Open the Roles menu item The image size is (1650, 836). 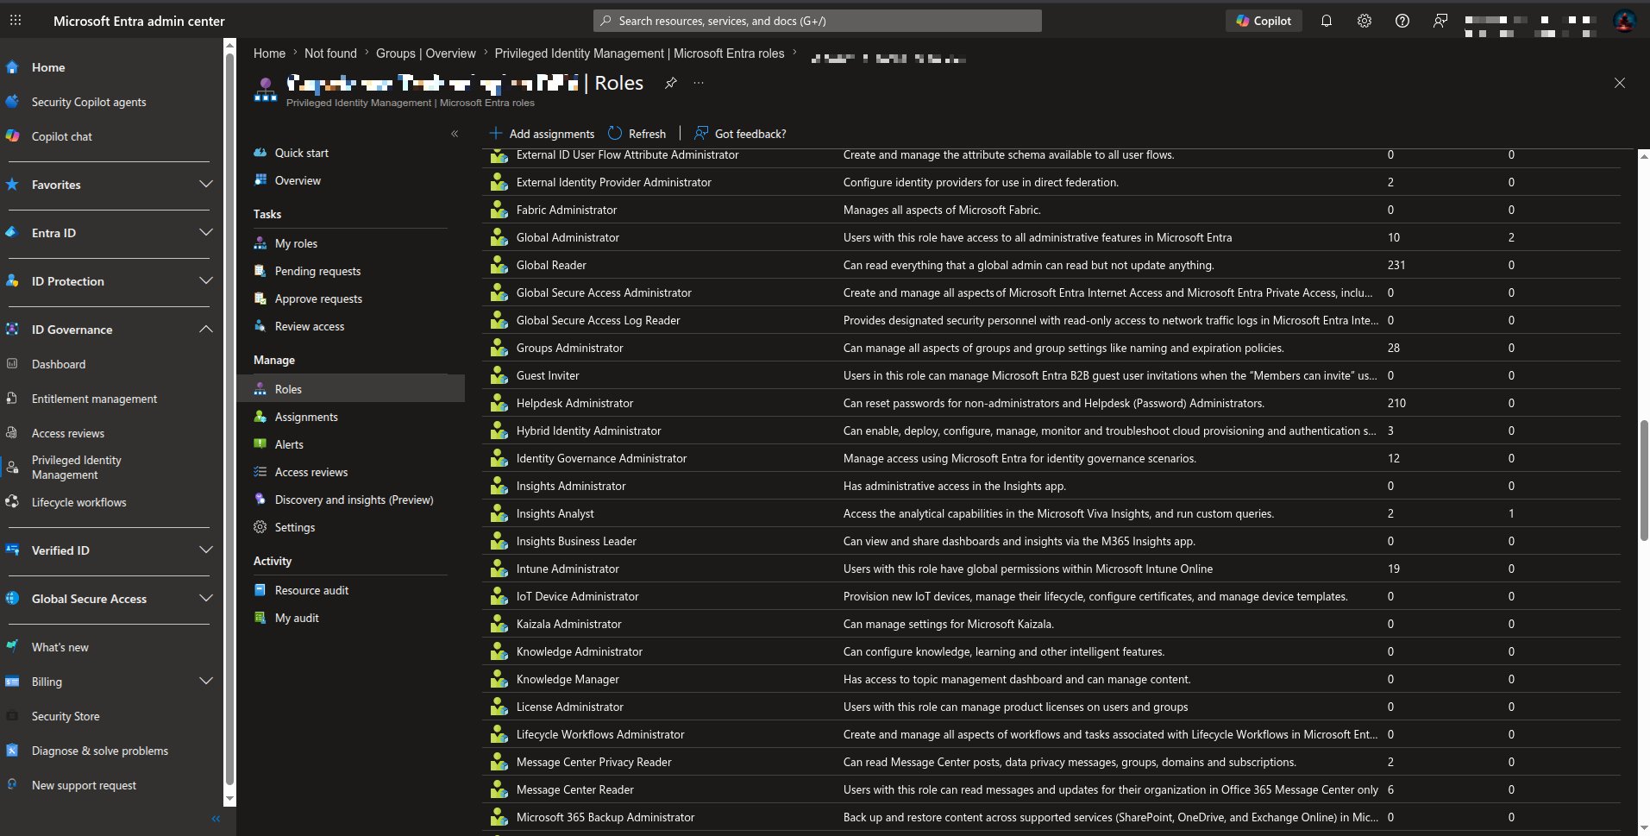tap(351, 389)
